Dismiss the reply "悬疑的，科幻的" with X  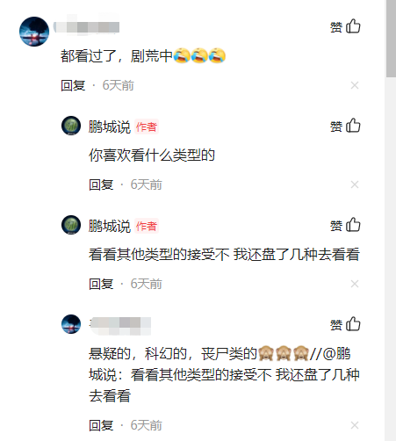[x=355, y=425]
